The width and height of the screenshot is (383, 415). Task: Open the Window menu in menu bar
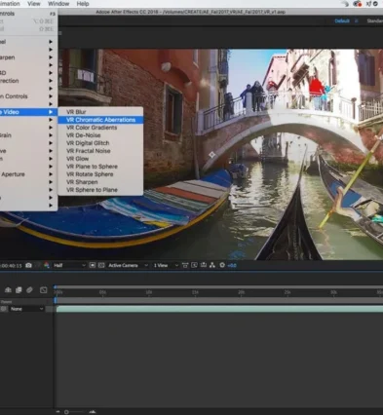tap(58, 4)
